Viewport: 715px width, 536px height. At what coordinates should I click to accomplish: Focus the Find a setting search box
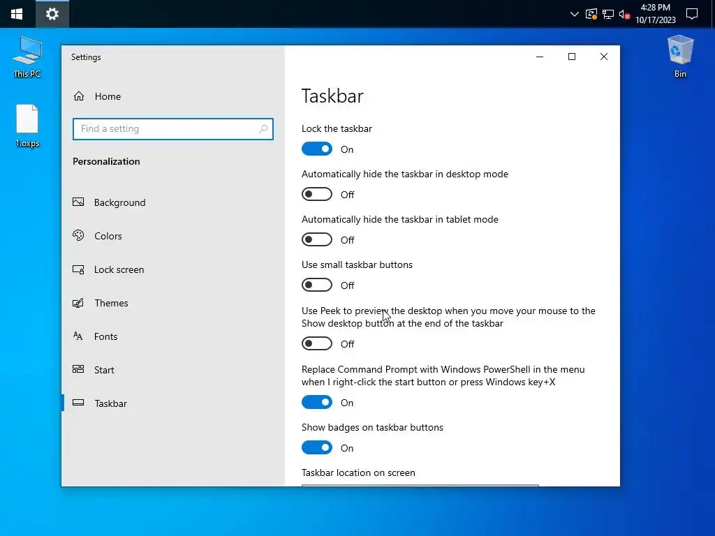(173, 128)
